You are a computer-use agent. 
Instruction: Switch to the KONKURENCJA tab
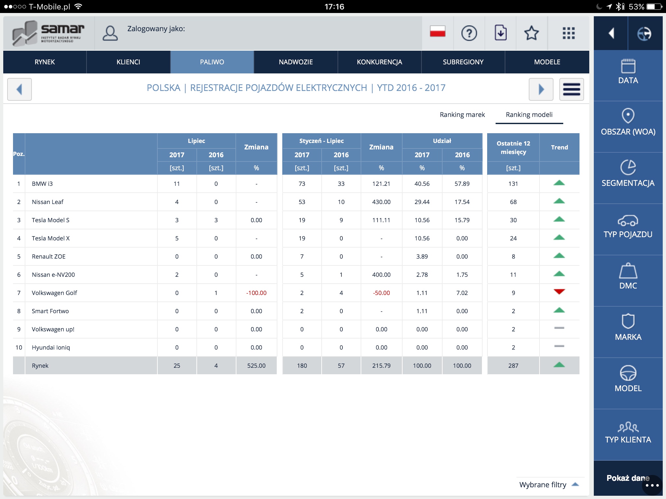point(380,62)
